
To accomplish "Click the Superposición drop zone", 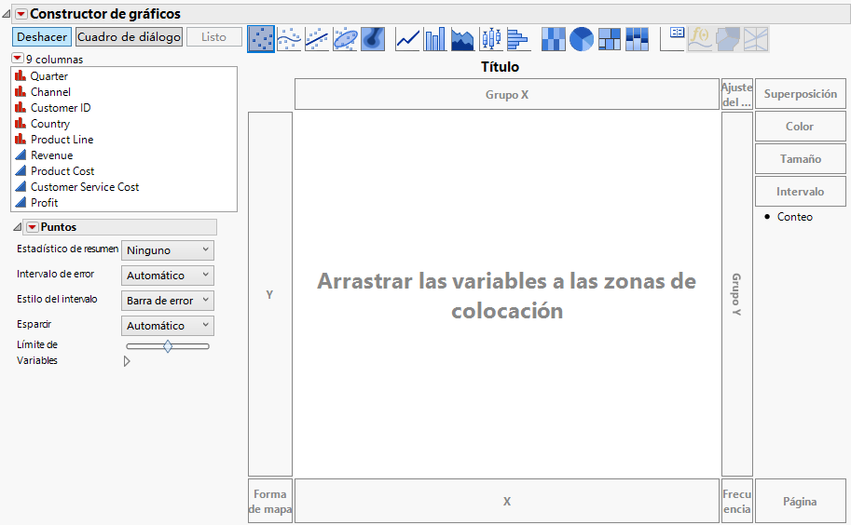I will (801, 94).
